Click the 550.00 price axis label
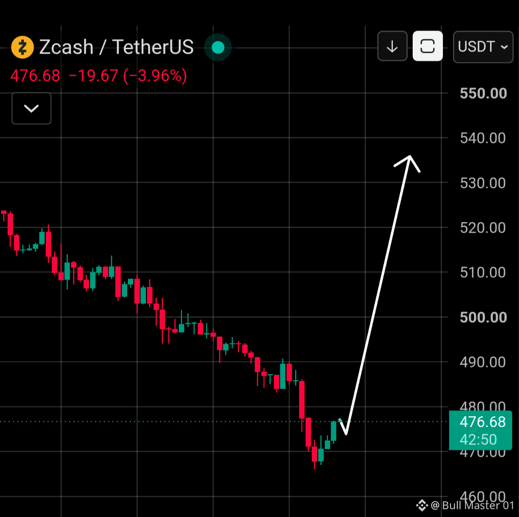The height and width of the screenshot is (517, 519). (x=483, y=93)
